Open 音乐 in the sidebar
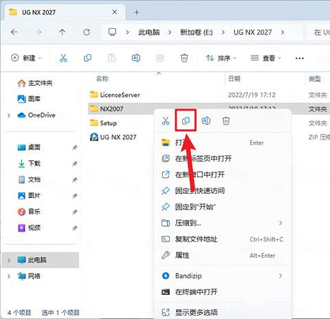Viewport: 330px width, 319px height. (29, 211)
